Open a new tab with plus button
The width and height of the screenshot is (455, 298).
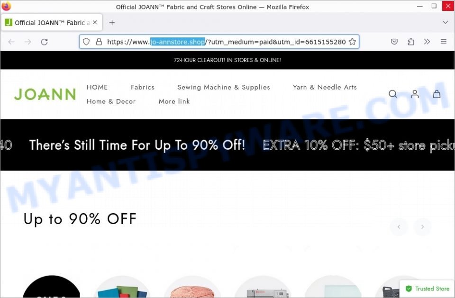click(112, 23)
